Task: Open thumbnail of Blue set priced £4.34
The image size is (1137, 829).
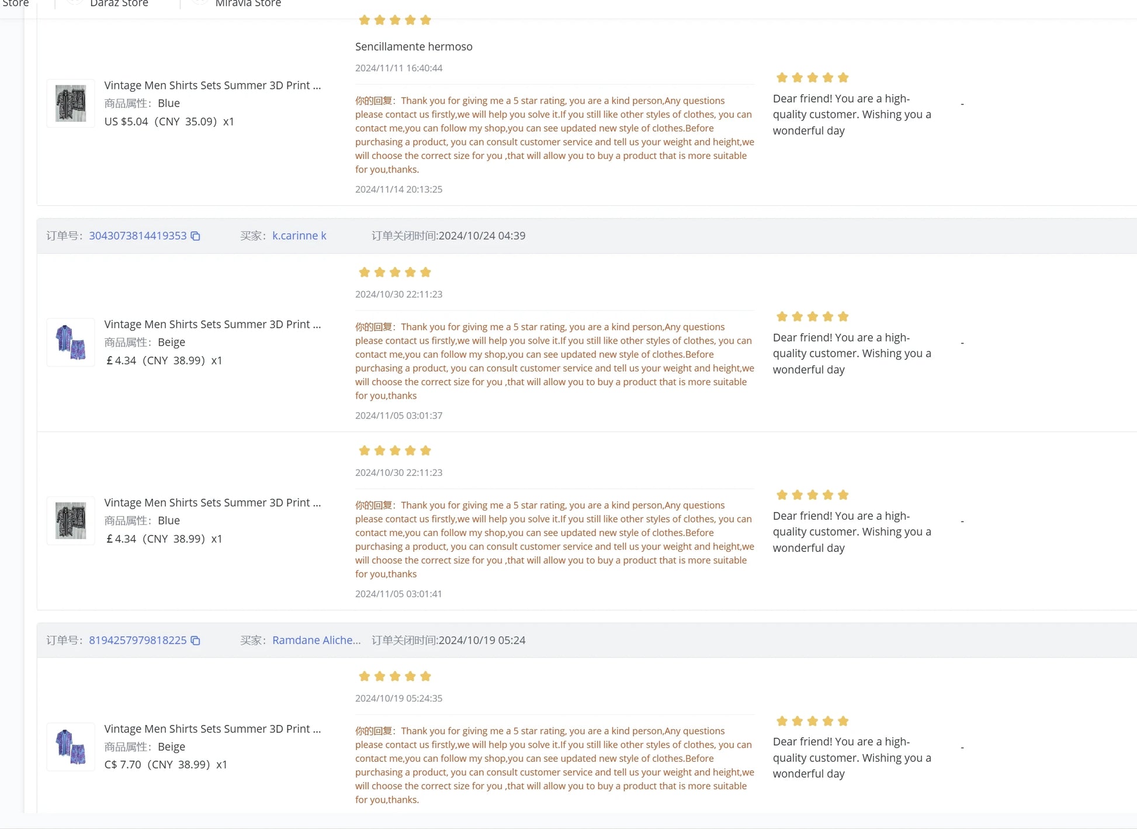Action: pyautogui.click(x=71, y=521)
